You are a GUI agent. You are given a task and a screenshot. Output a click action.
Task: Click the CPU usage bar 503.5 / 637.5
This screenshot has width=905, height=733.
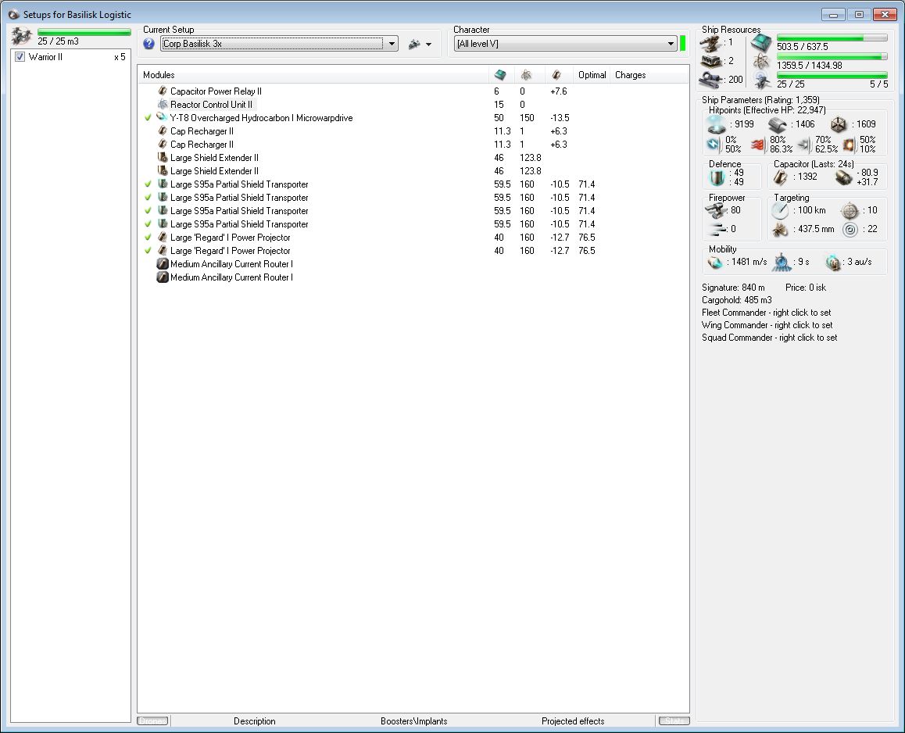click(832, 38)
